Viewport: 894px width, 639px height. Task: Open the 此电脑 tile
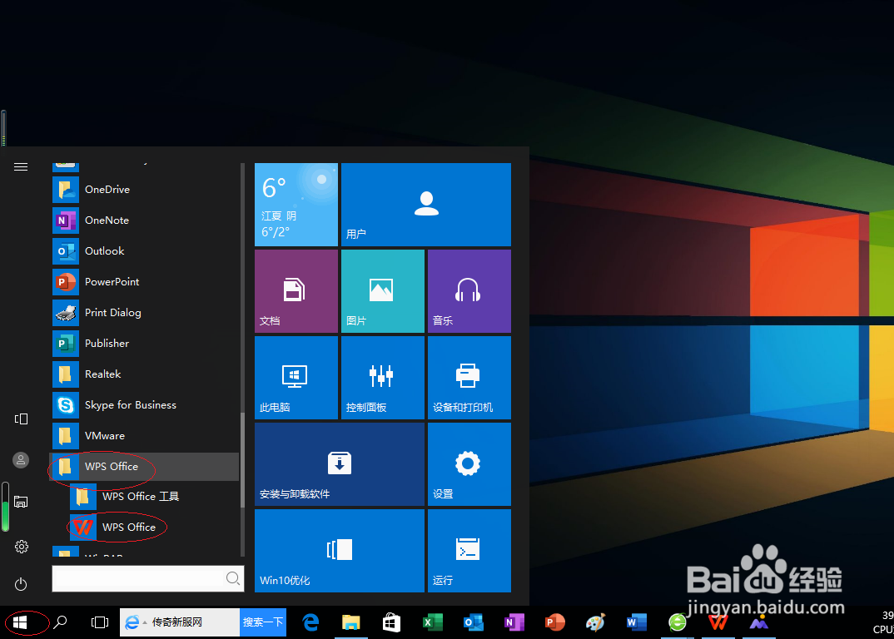(x=296, y=378)
